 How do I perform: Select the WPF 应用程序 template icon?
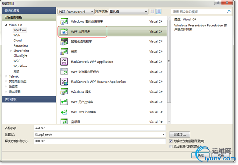(x=64, y=31)
